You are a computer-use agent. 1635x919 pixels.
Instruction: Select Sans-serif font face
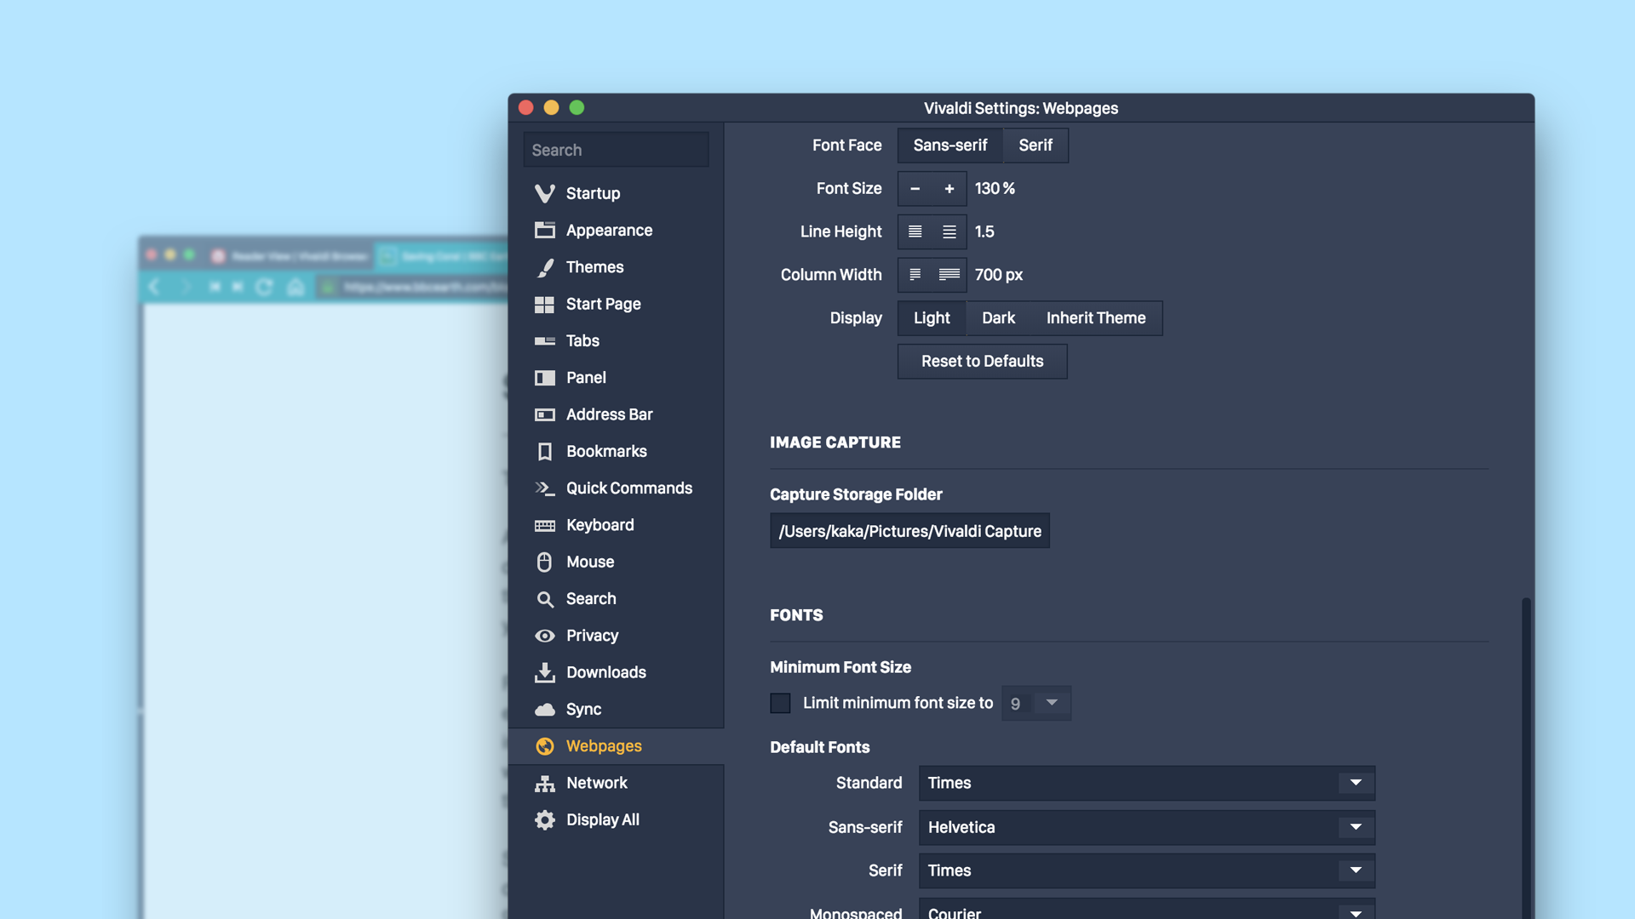(950, 146)
